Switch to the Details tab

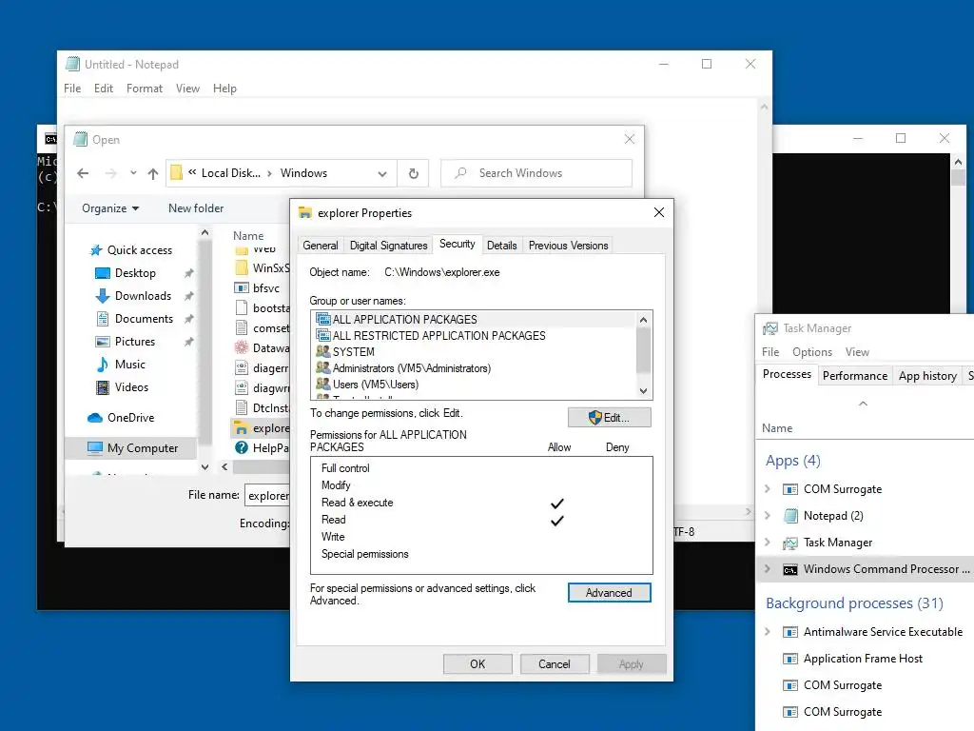point(502,246)
